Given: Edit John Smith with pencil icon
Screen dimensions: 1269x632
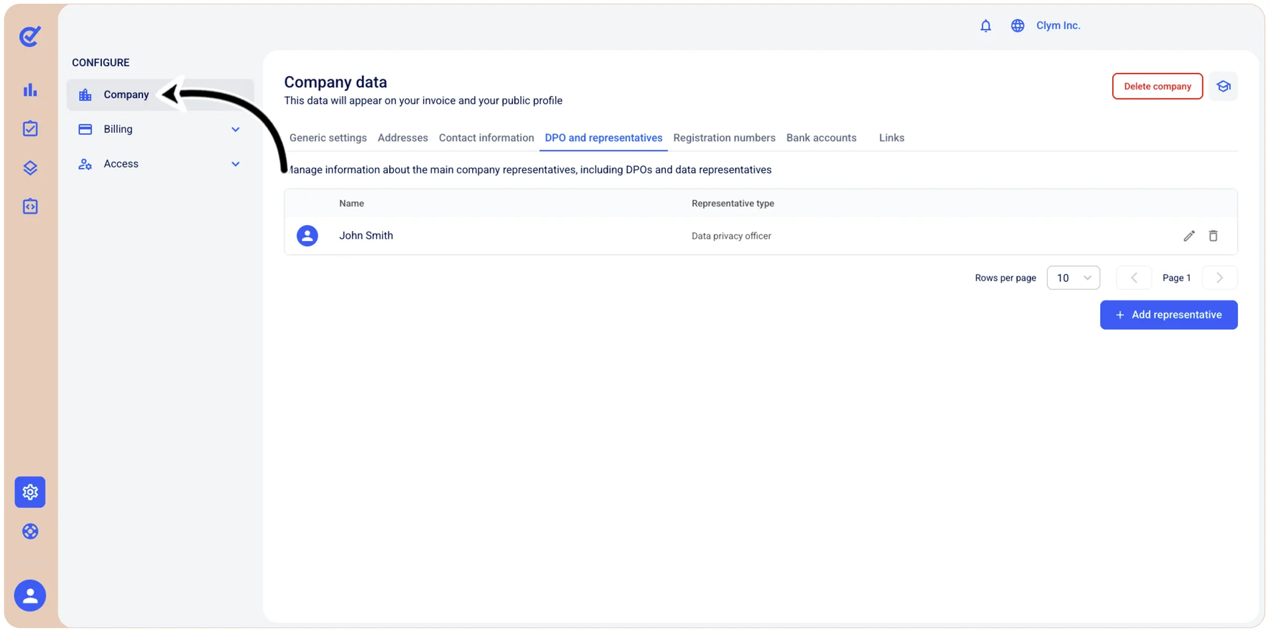Looking at the screenshot, I should (1189, 236).
